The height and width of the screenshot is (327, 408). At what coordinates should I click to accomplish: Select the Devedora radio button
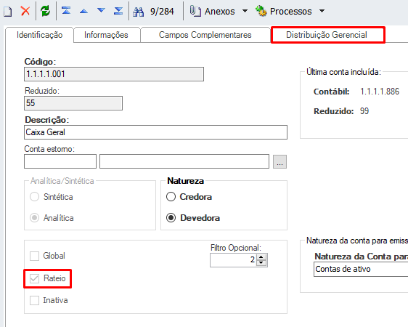(x=171, y=218)
